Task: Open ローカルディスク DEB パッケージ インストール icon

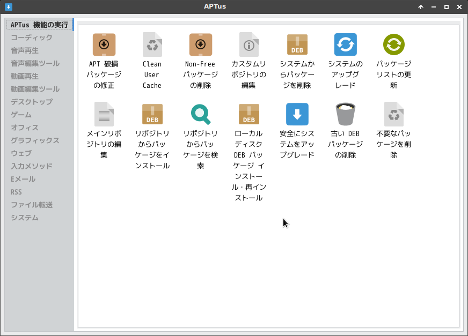Action: [249, 114]
